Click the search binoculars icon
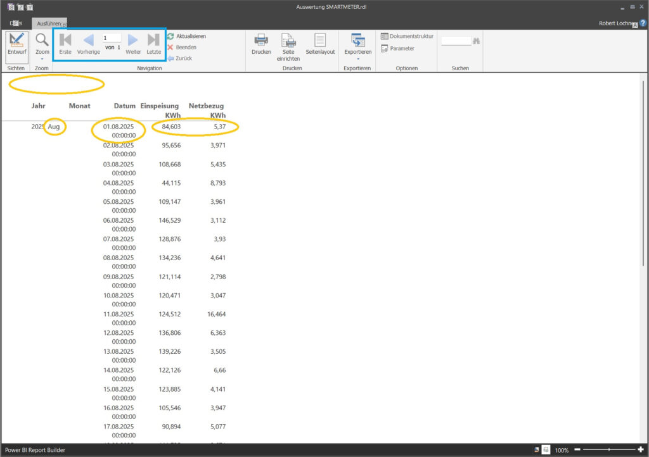649x457 pixels. tap(477, 41)
